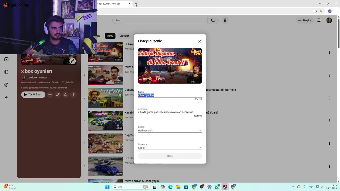Open the Oy verme voting dropdown
This screenshot has height=191, width=340.
pyautogui.click(x=170, y=148)
